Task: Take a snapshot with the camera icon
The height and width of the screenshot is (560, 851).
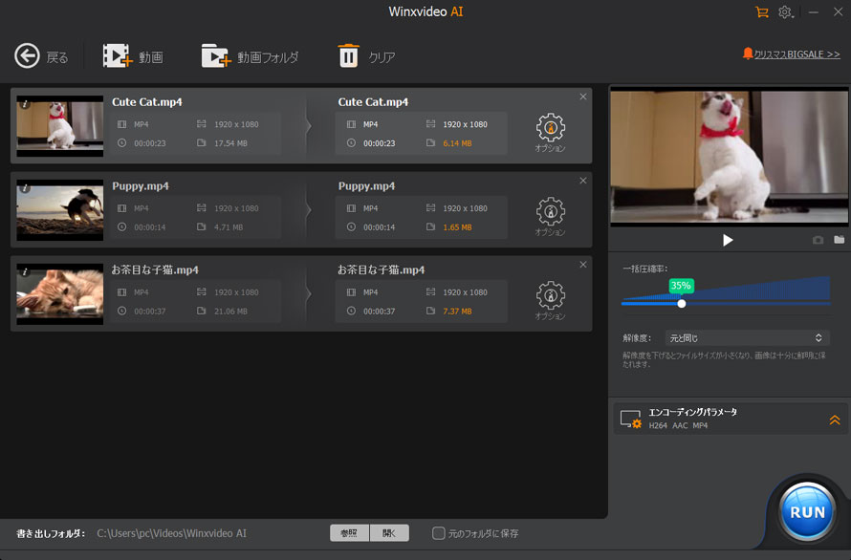Action: [818, 240]
